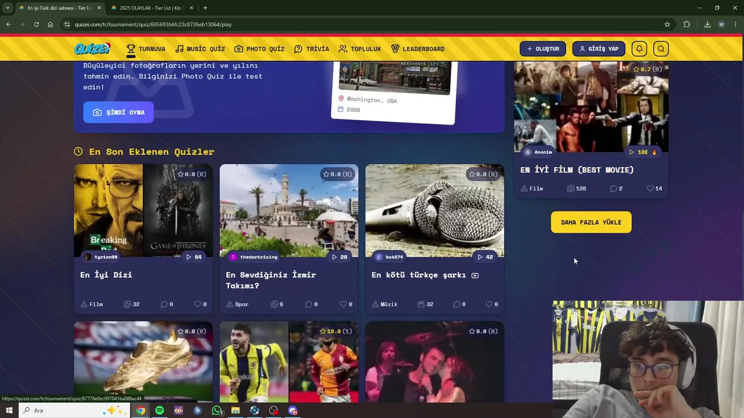This screenshot has width=744, height=418.
Task: Open notifications bell icon
Action: pos(639,49)
